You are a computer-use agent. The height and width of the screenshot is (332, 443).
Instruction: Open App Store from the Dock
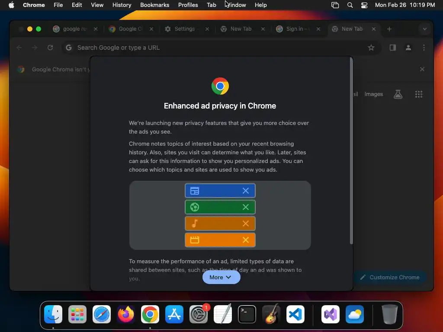click(174, 314)
